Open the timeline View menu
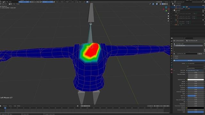 click(15, 106)
